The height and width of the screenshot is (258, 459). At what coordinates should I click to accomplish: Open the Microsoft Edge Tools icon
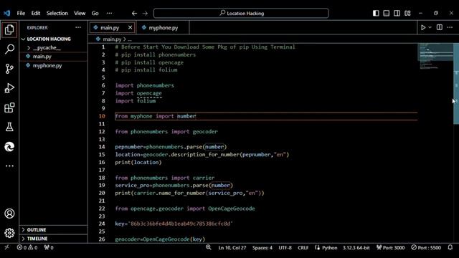click(x=9, y=146)
